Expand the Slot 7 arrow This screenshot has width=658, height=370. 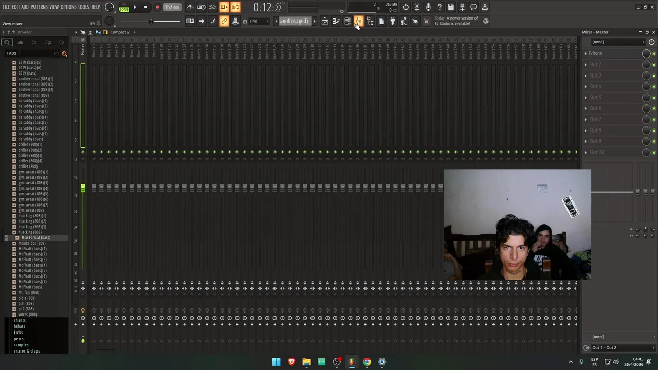(586, 119)
